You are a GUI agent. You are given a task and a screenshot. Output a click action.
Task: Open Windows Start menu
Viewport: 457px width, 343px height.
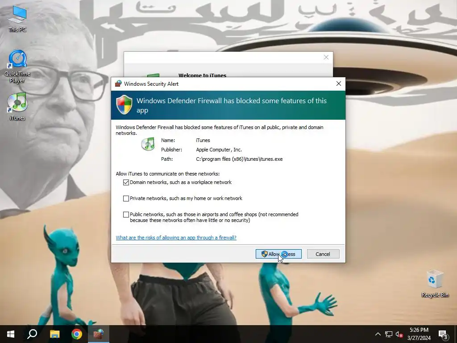pyautogui.click(x=11, y=334)
